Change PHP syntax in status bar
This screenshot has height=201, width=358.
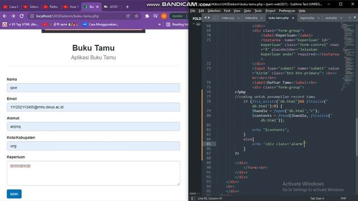[x=343, y=199]
